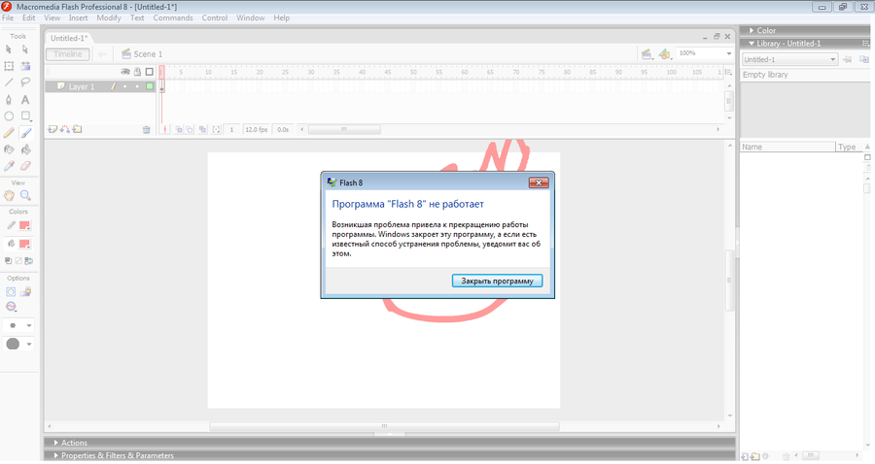Select the Oval tool
Viewport: 875px width, 464px height.
tap(9, 116)
